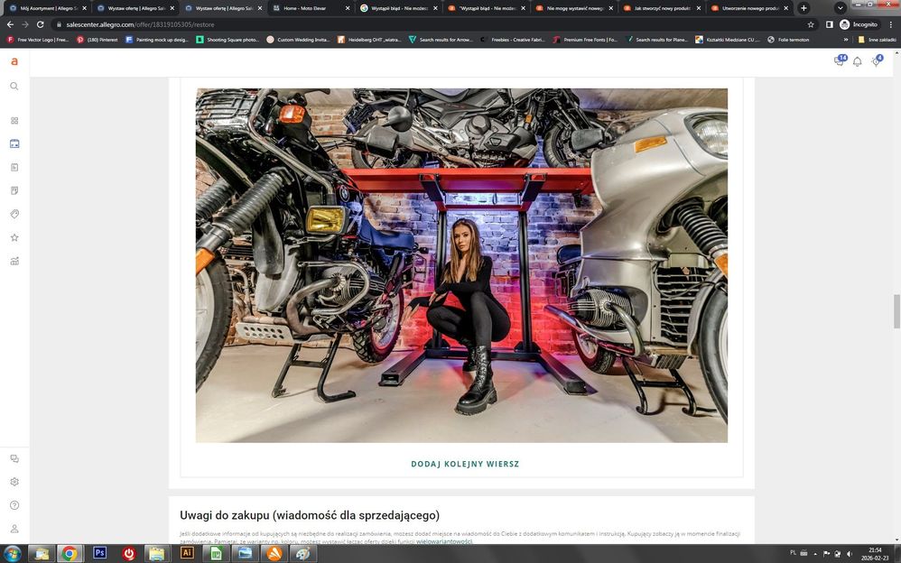Switch to the Home - Moto Elevar tab
Viewport: 901px width, 563px height.
pyautogui.click(x=308, y=8)
